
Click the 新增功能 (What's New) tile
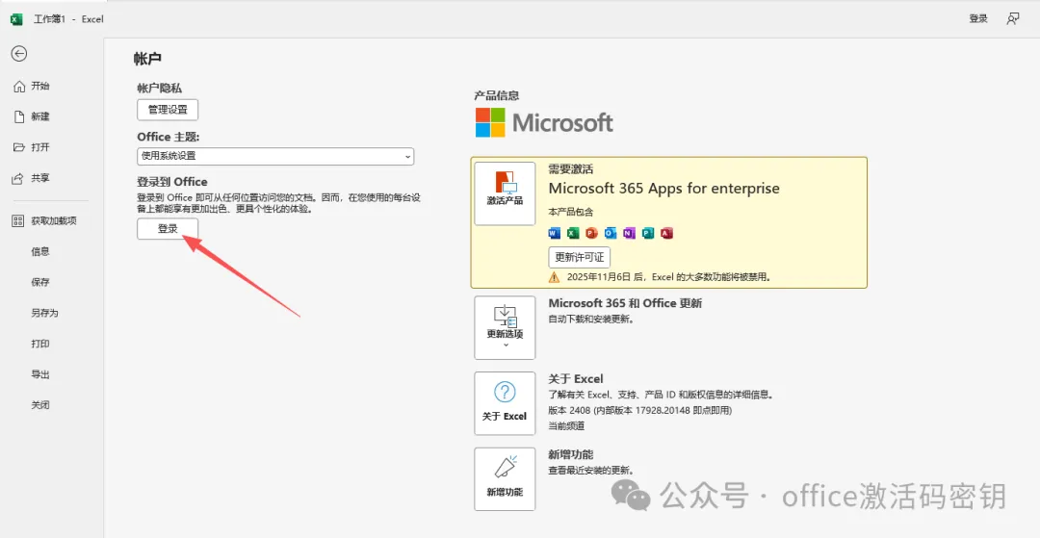(505, 479)
